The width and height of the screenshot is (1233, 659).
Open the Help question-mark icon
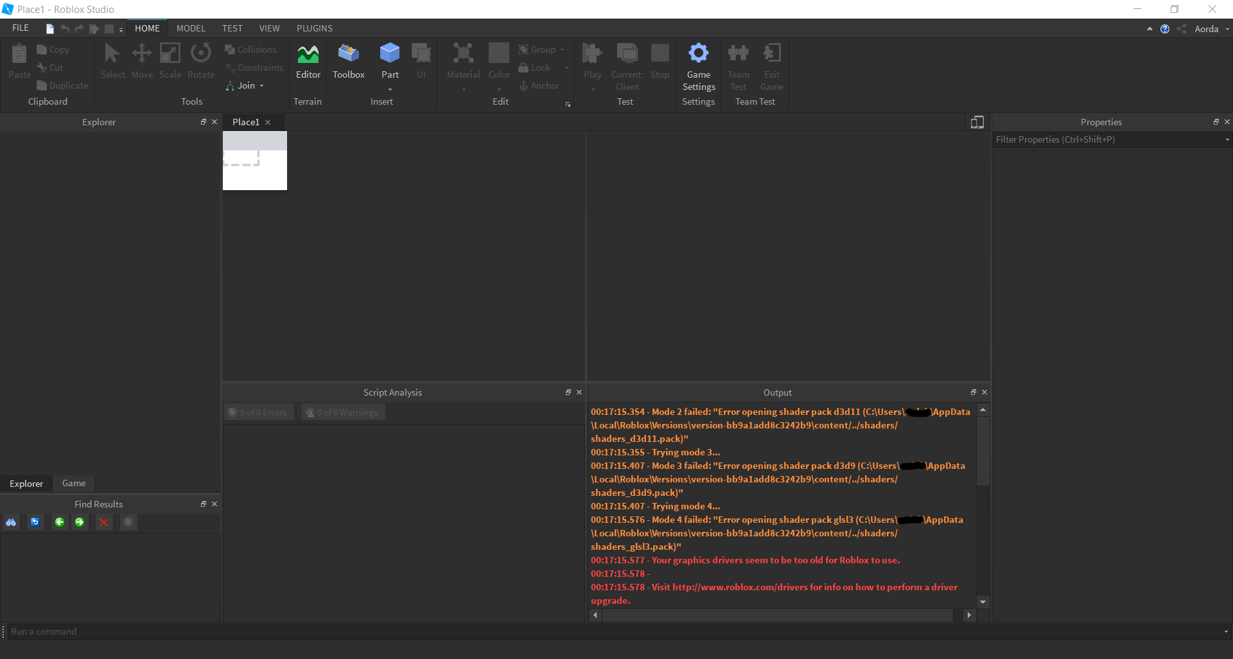pos(1165,29)
